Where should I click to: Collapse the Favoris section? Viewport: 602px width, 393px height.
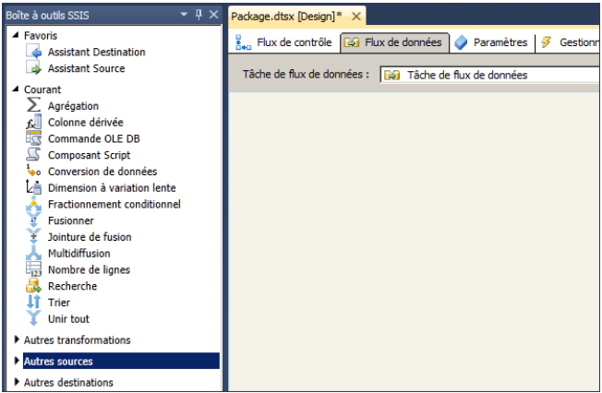coord(16,35)
